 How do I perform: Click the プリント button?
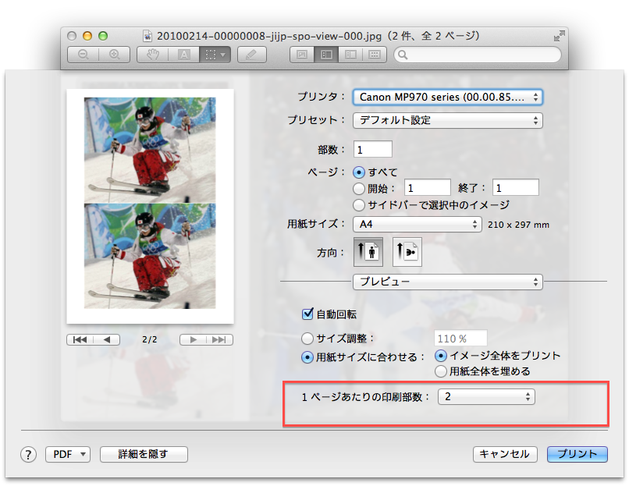(577, 454)
